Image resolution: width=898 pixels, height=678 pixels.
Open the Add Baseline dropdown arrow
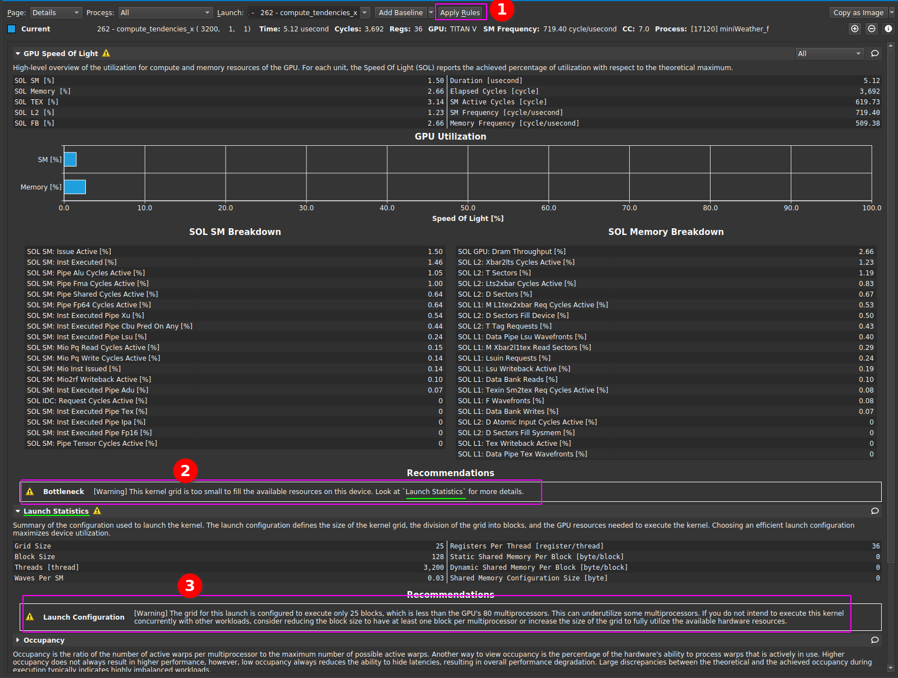coord(431,12)
